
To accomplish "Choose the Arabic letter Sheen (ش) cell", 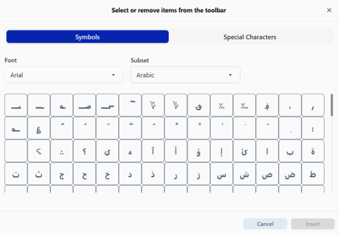I will (x=244, y=174).
